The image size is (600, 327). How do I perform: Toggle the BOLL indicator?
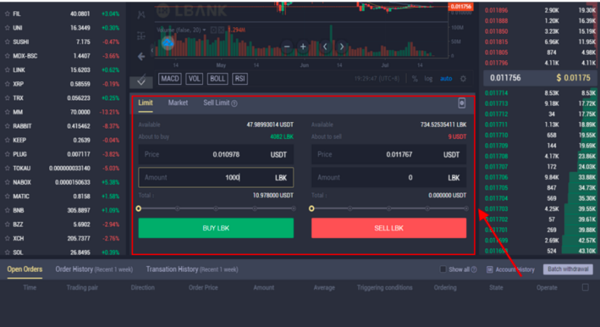217,79
